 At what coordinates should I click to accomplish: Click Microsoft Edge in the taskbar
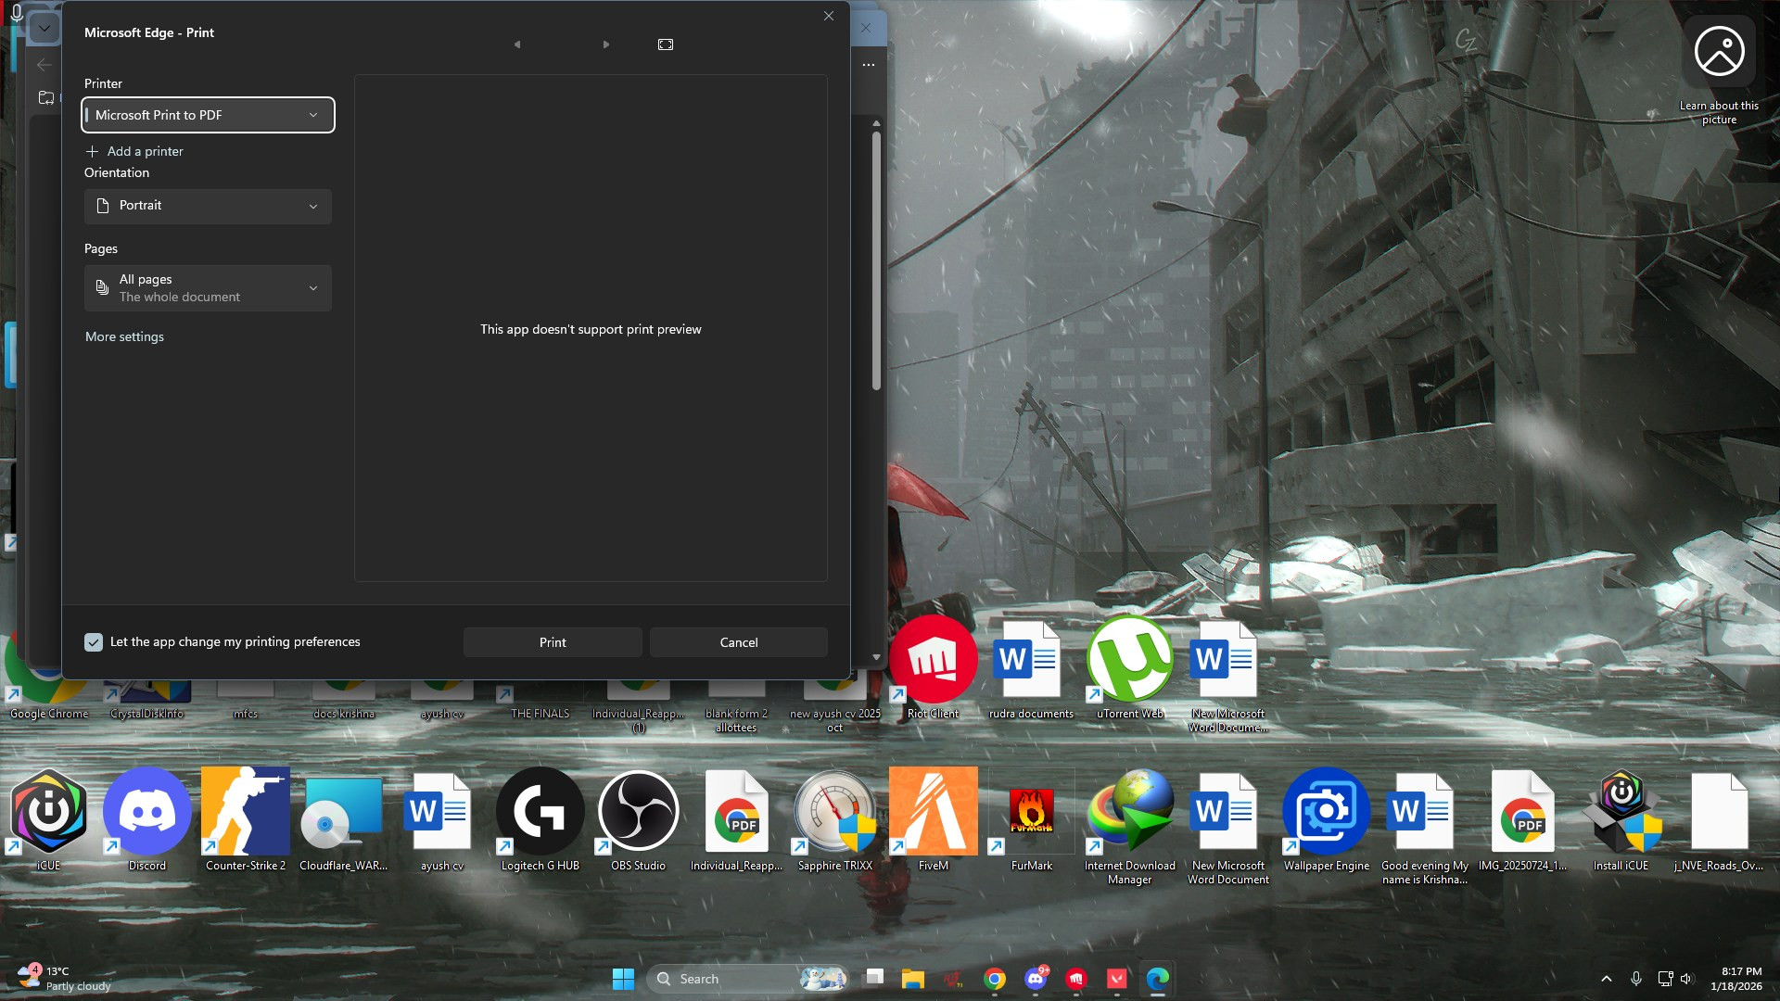click(1157, 979)
